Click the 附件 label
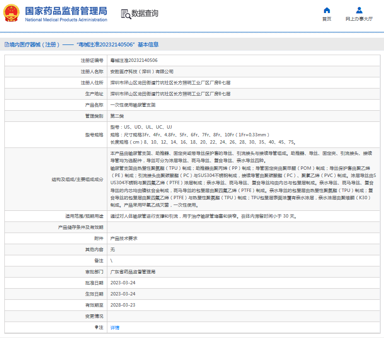Screen dimensions: 384x338 click(99, 238)
